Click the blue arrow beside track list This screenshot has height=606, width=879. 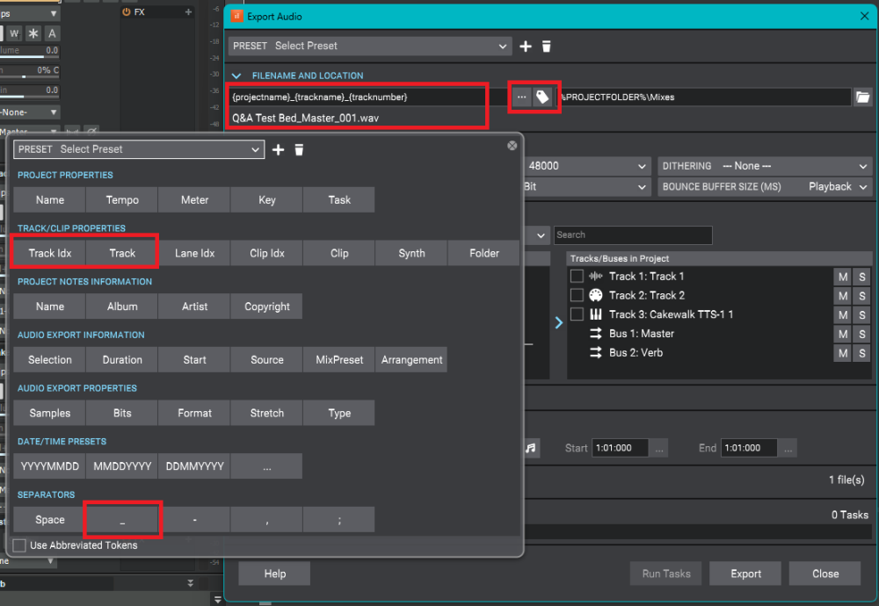point(559,322)
